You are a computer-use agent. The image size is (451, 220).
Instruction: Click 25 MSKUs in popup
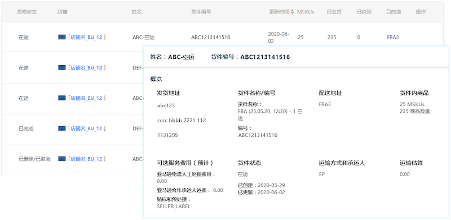point(412,104)
